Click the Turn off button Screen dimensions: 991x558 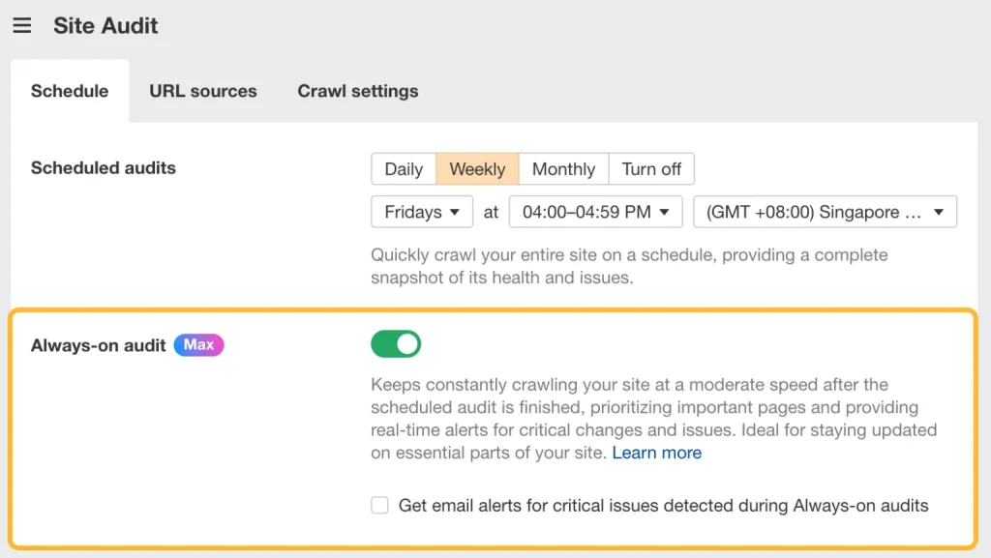[651, 168]
